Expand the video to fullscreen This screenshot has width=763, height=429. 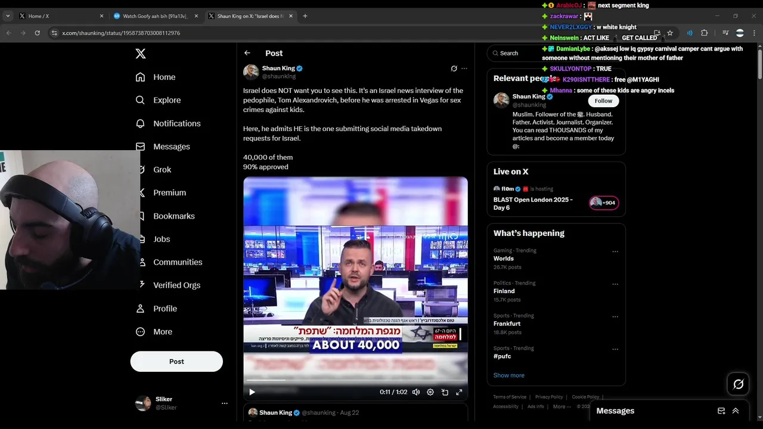click(x=459, y=392)
